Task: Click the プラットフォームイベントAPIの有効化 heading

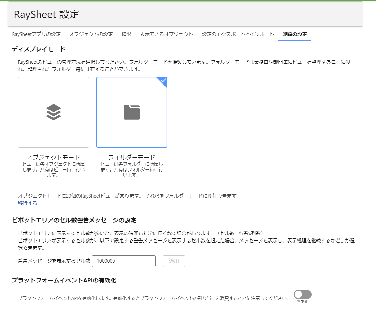Action: (64, 280)
